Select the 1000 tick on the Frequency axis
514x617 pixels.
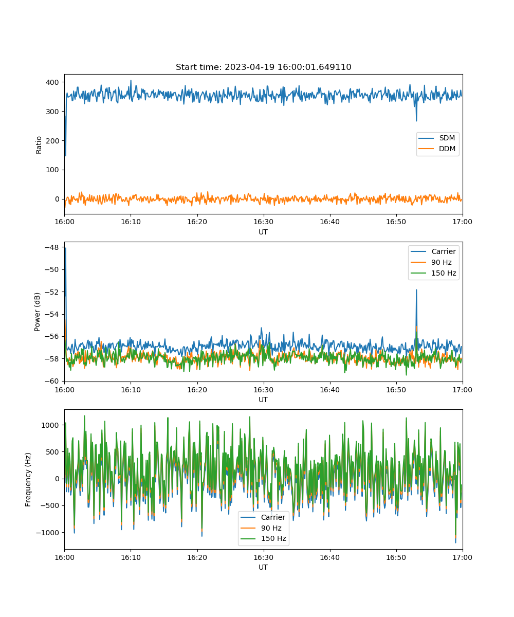click(x=51, y=425)
